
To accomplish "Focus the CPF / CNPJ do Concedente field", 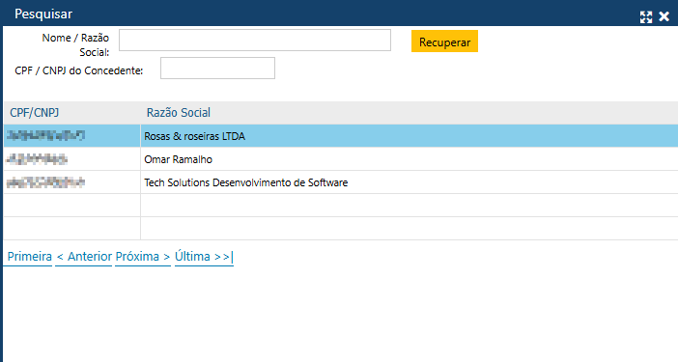I will pos(217,69).
